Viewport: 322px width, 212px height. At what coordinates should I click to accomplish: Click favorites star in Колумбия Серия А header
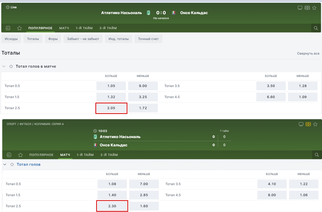(x=315, y=124)
